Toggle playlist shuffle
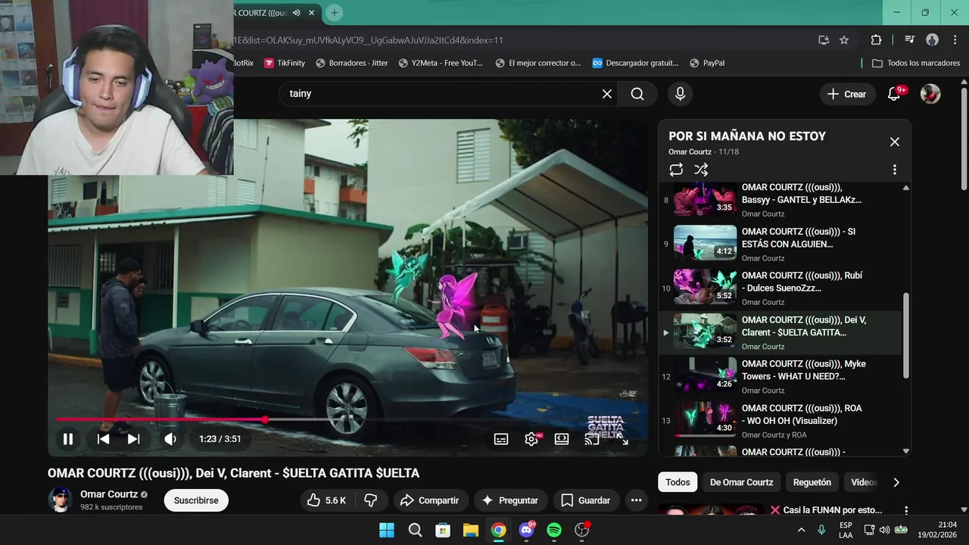Viewport: 969px width, 545px height. [701, 170]
